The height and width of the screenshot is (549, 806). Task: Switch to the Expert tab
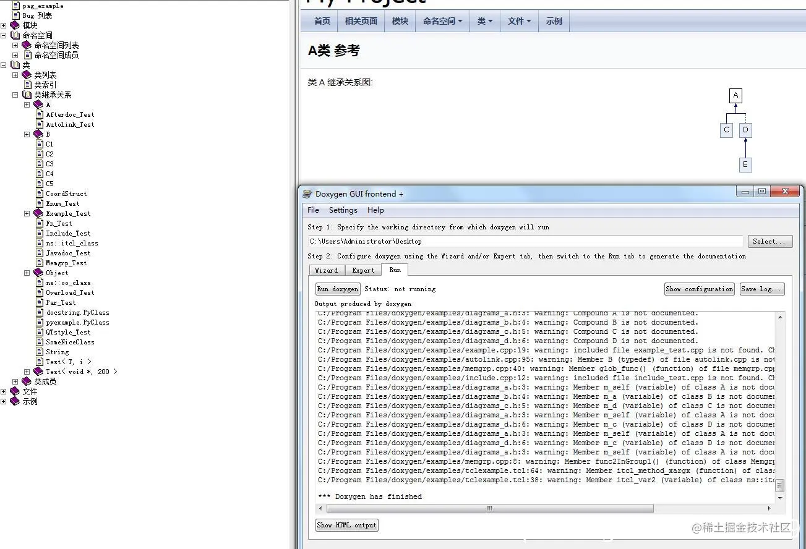tap(363, 270)
